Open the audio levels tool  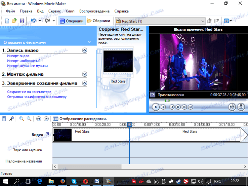tap(4, 119)
